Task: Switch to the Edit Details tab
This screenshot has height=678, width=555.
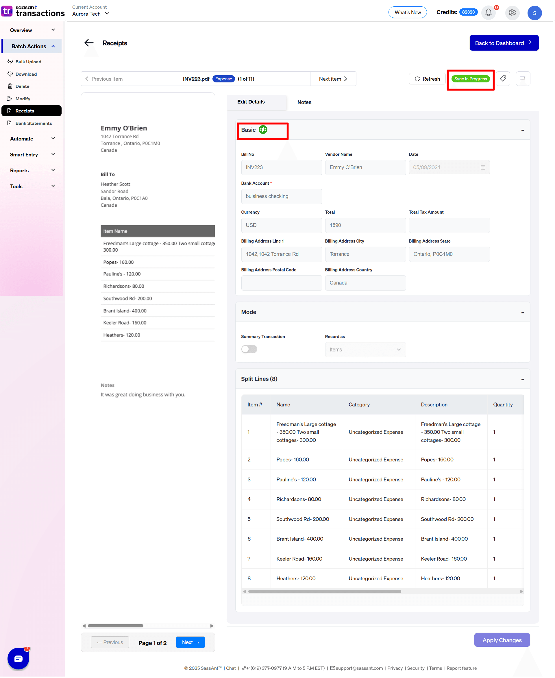Action: point(251,102)
